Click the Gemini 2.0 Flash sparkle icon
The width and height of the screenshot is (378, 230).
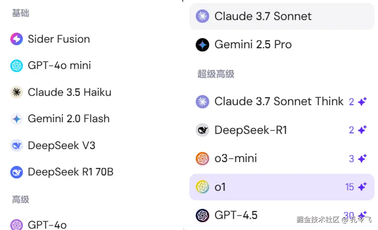click(x=16, y=119)
